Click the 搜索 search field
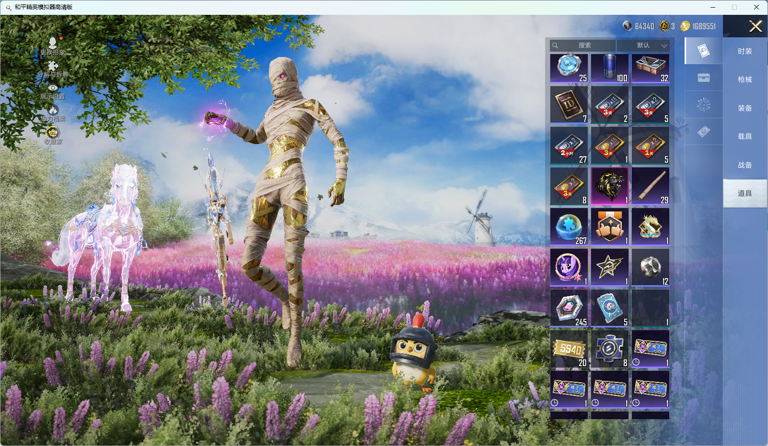The width and height of the screenshot is (768, 446). (582, 45)
